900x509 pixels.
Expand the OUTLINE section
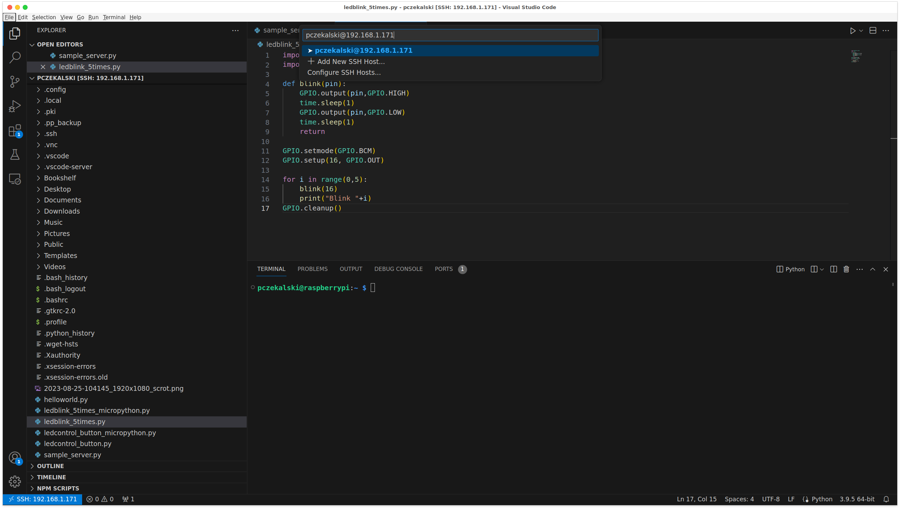tap(50, 466)
